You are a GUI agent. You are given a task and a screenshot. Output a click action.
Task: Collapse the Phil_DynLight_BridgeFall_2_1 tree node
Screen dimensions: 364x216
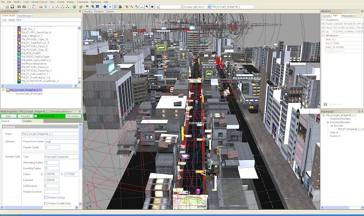[3, 90]
